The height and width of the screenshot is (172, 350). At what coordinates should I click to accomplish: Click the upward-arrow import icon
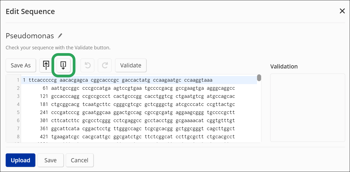click(46, 65)
